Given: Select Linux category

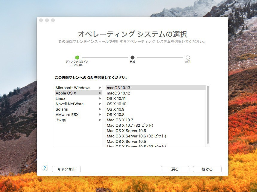Looking at the screenshot, I should coord(78,98).
